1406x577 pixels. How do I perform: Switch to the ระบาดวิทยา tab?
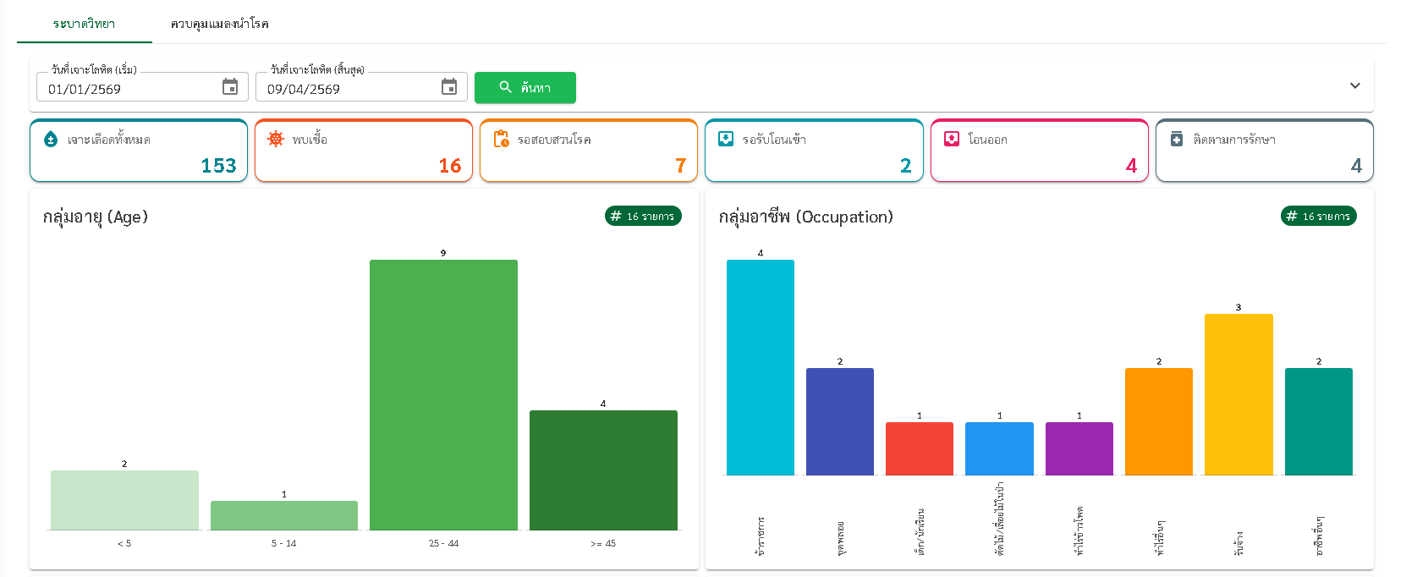point(84,24)
